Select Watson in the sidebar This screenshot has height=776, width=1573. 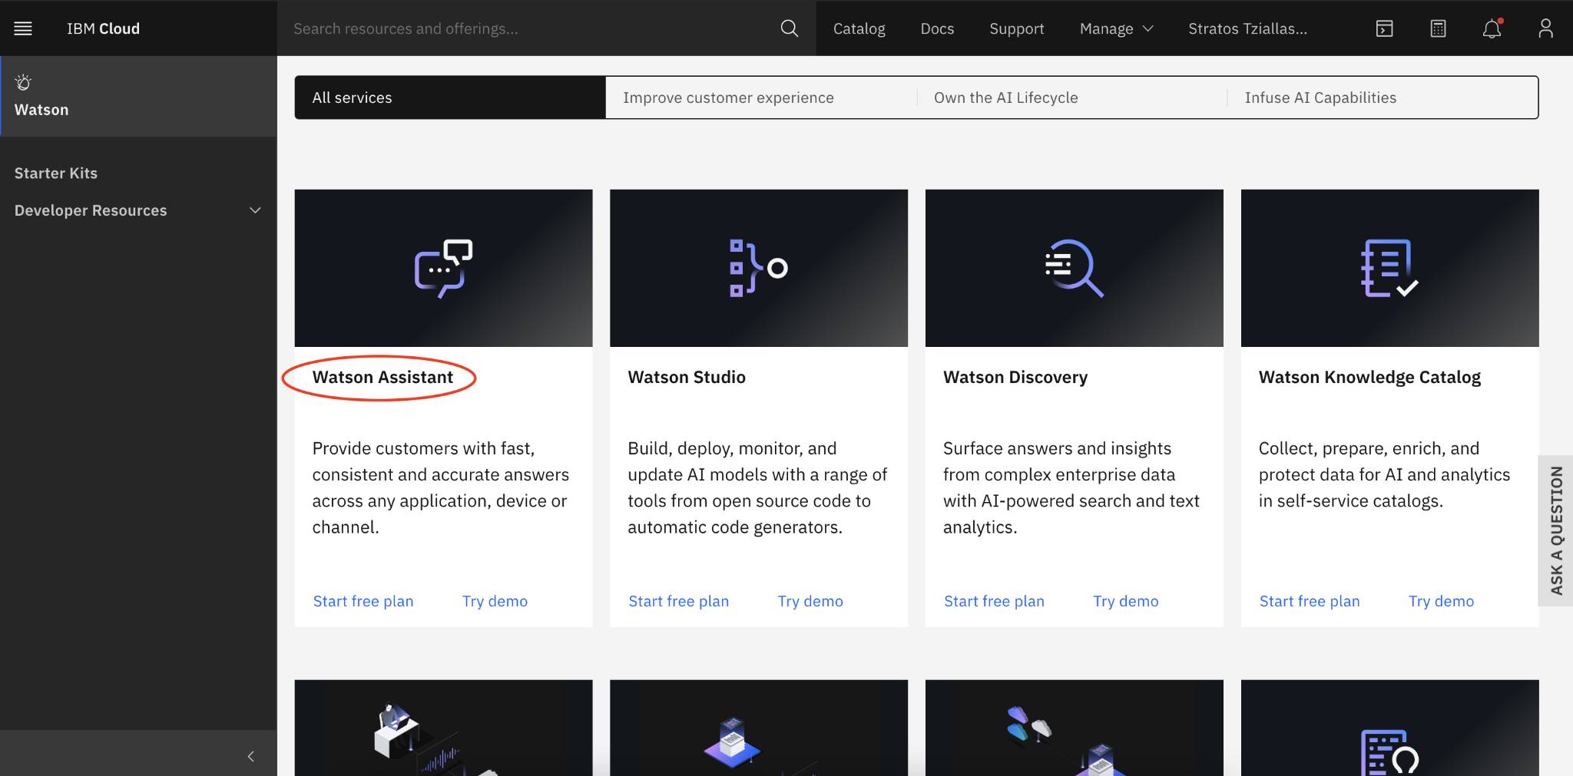pyautogui.click(x=138, y=96)
